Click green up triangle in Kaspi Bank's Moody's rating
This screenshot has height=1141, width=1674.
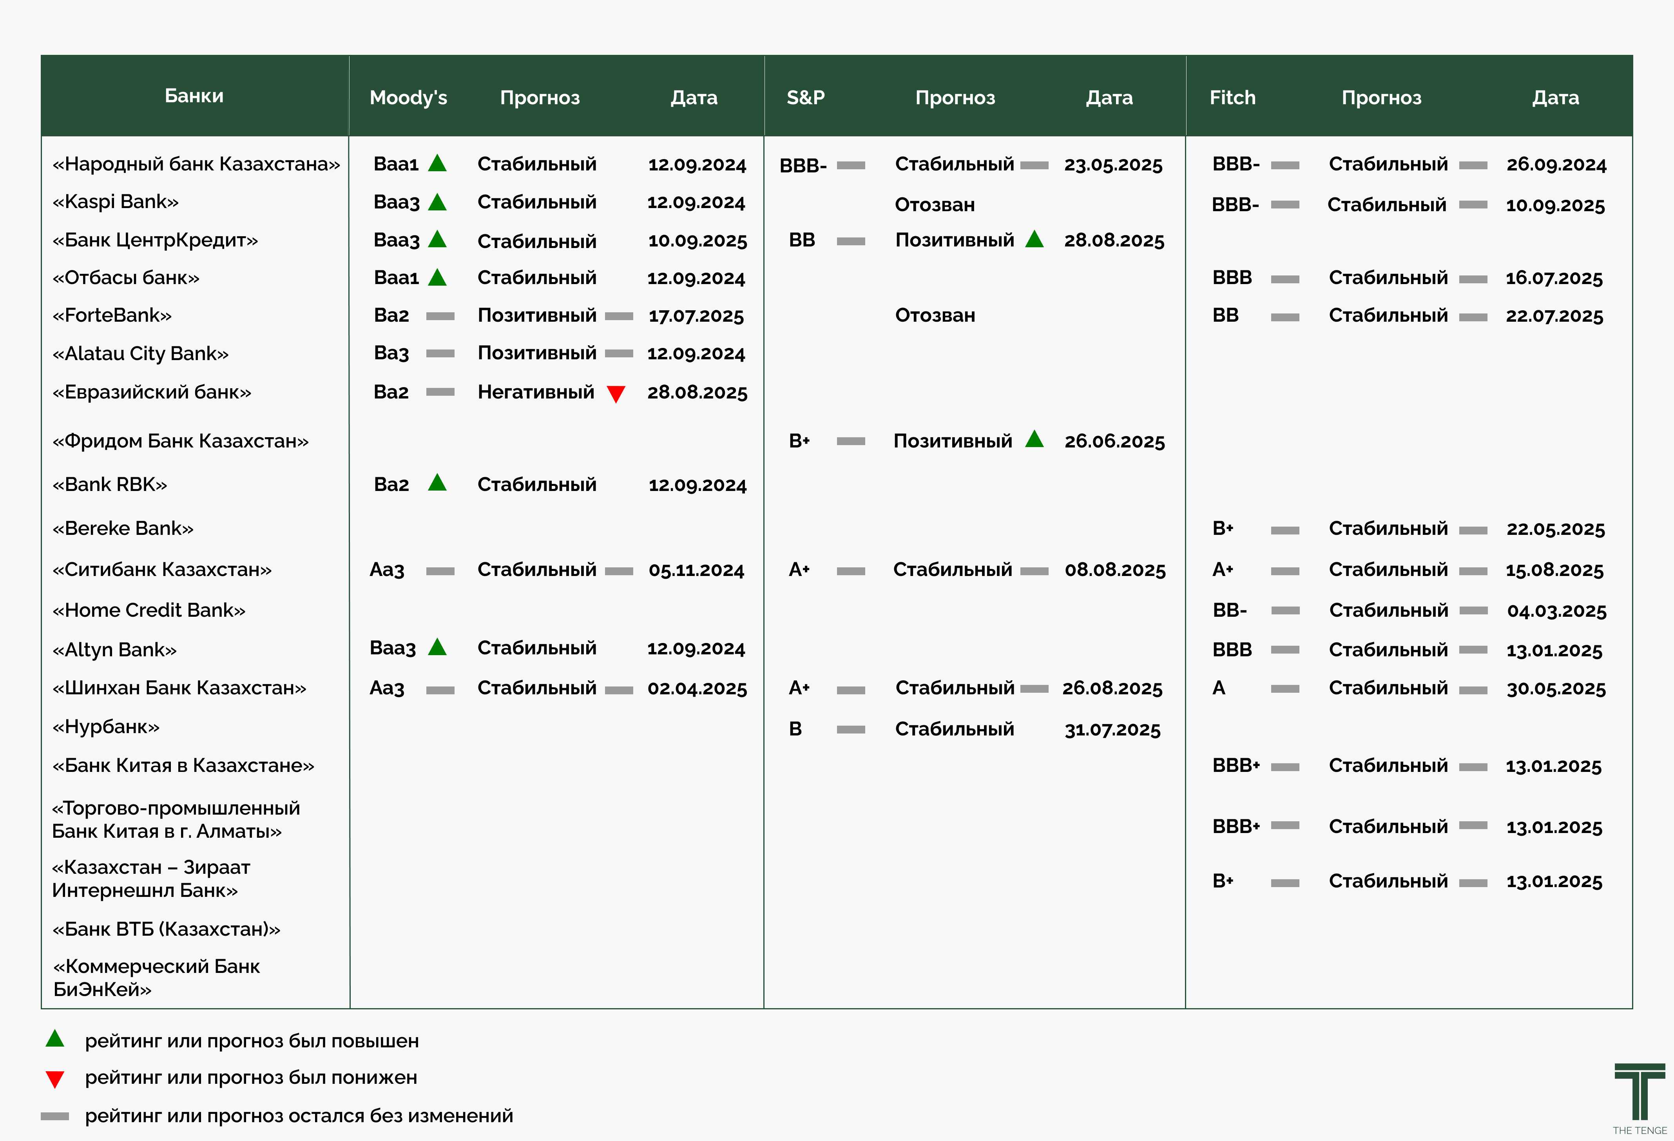point(437,202)
